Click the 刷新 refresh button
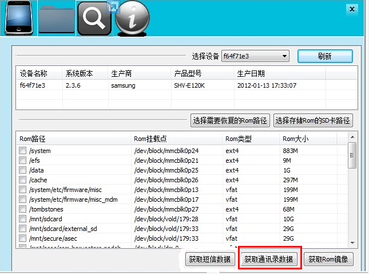Image resolution: width=369 pixels, height=274 pixels. (325, 56)
